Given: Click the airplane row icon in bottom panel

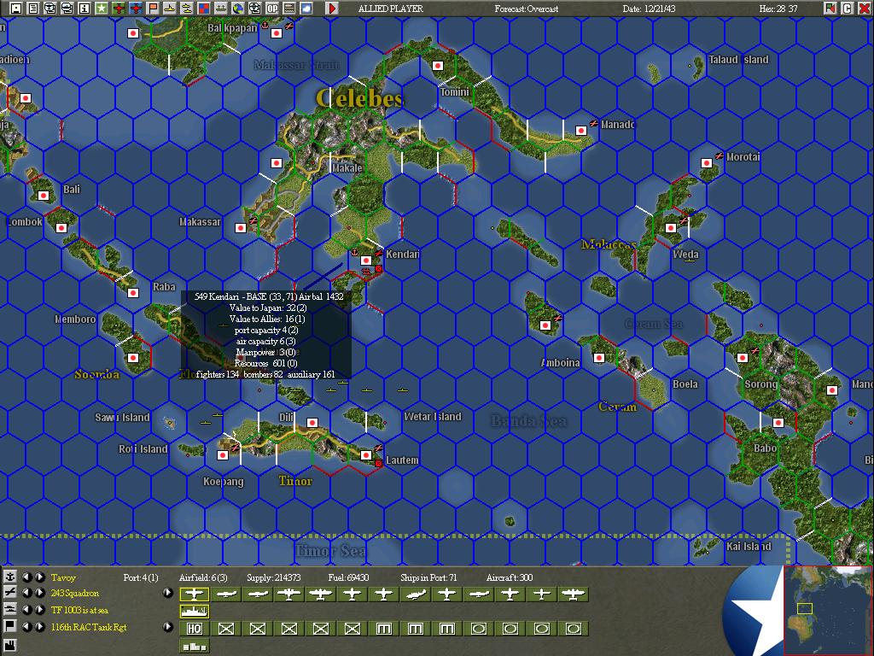Looking at the screenshot, I should point(10,593).
